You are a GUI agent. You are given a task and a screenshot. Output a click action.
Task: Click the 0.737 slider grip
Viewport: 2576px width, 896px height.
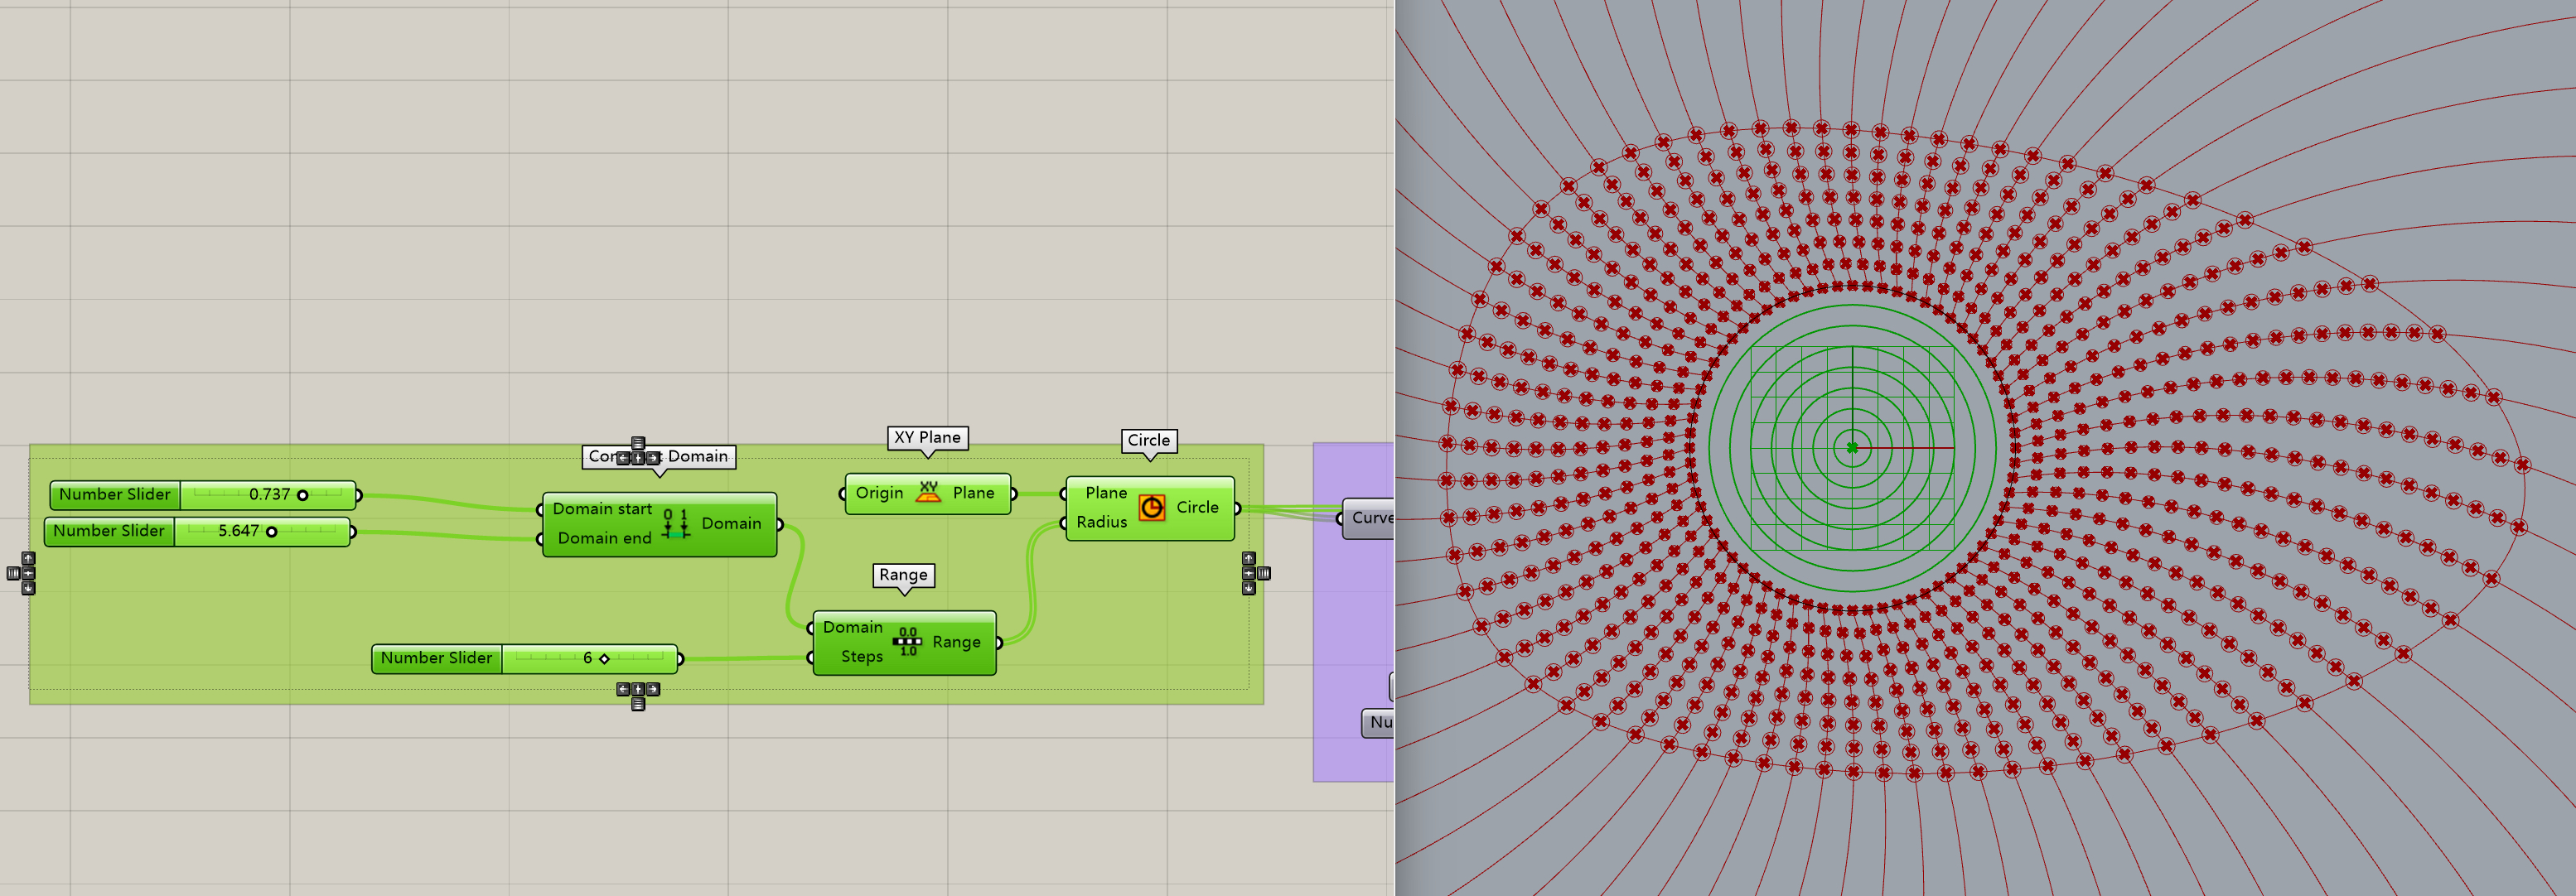pos(303,494)
